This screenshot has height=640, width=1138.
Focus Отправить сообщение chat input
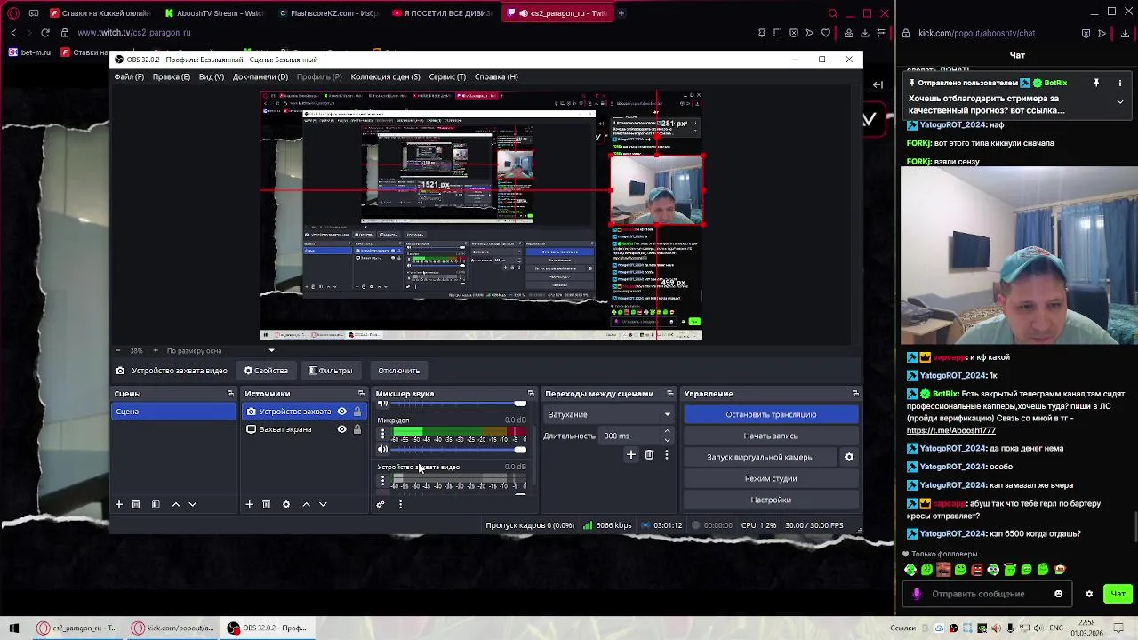pos(987,594)
